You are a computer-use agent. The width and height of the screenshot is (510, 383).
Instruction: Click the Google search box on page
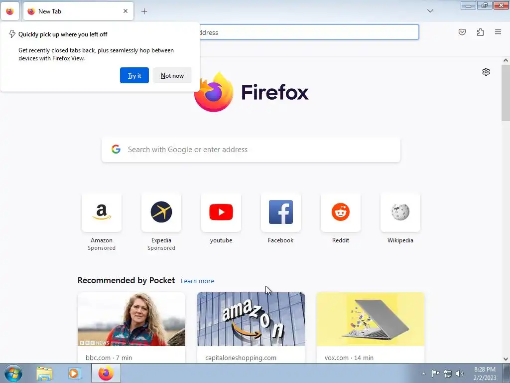point(251,150)
